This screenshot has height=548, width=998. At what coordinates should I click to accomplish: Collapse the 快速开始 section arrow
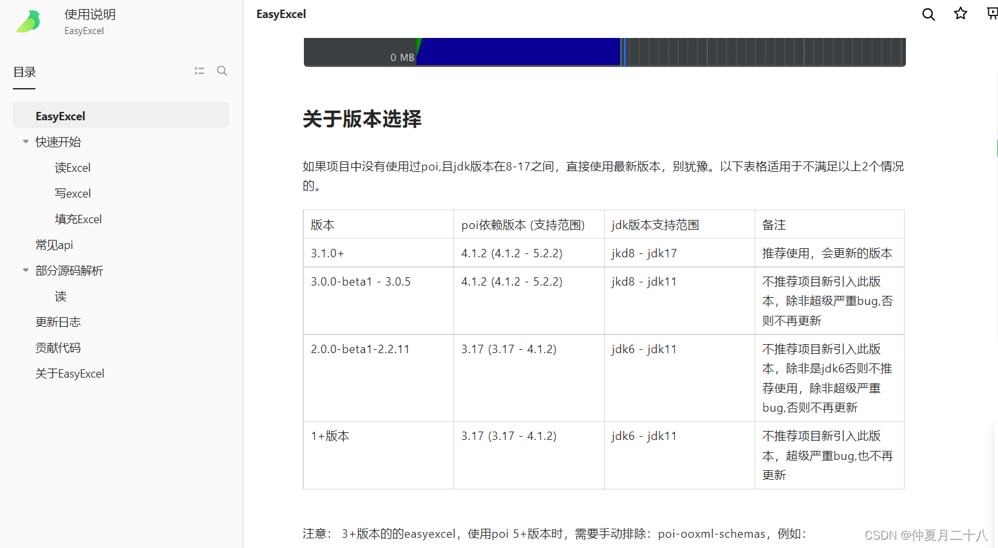pos(26,142)
